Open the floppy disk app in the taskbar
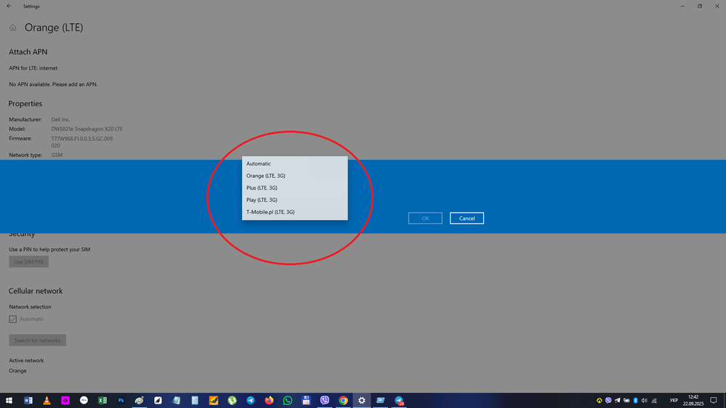Image resolution: width=726 pixels, height=408 pixels. (306, 401)
